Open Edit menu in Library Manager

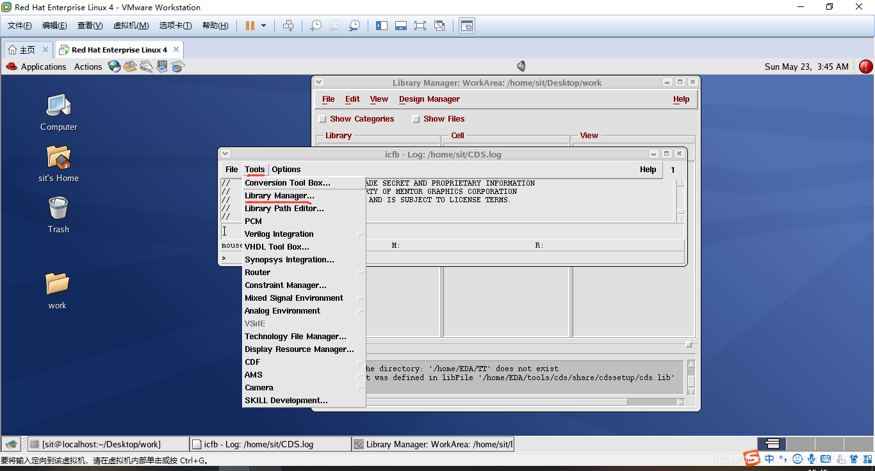[x=352, y=99]
